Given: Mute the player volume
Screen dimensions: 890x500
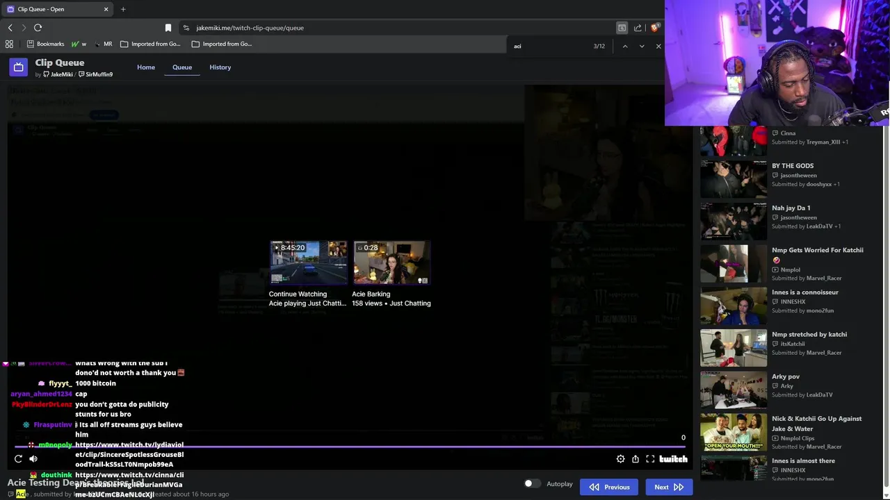Looking at the screenshot, I should click(33, 458).
